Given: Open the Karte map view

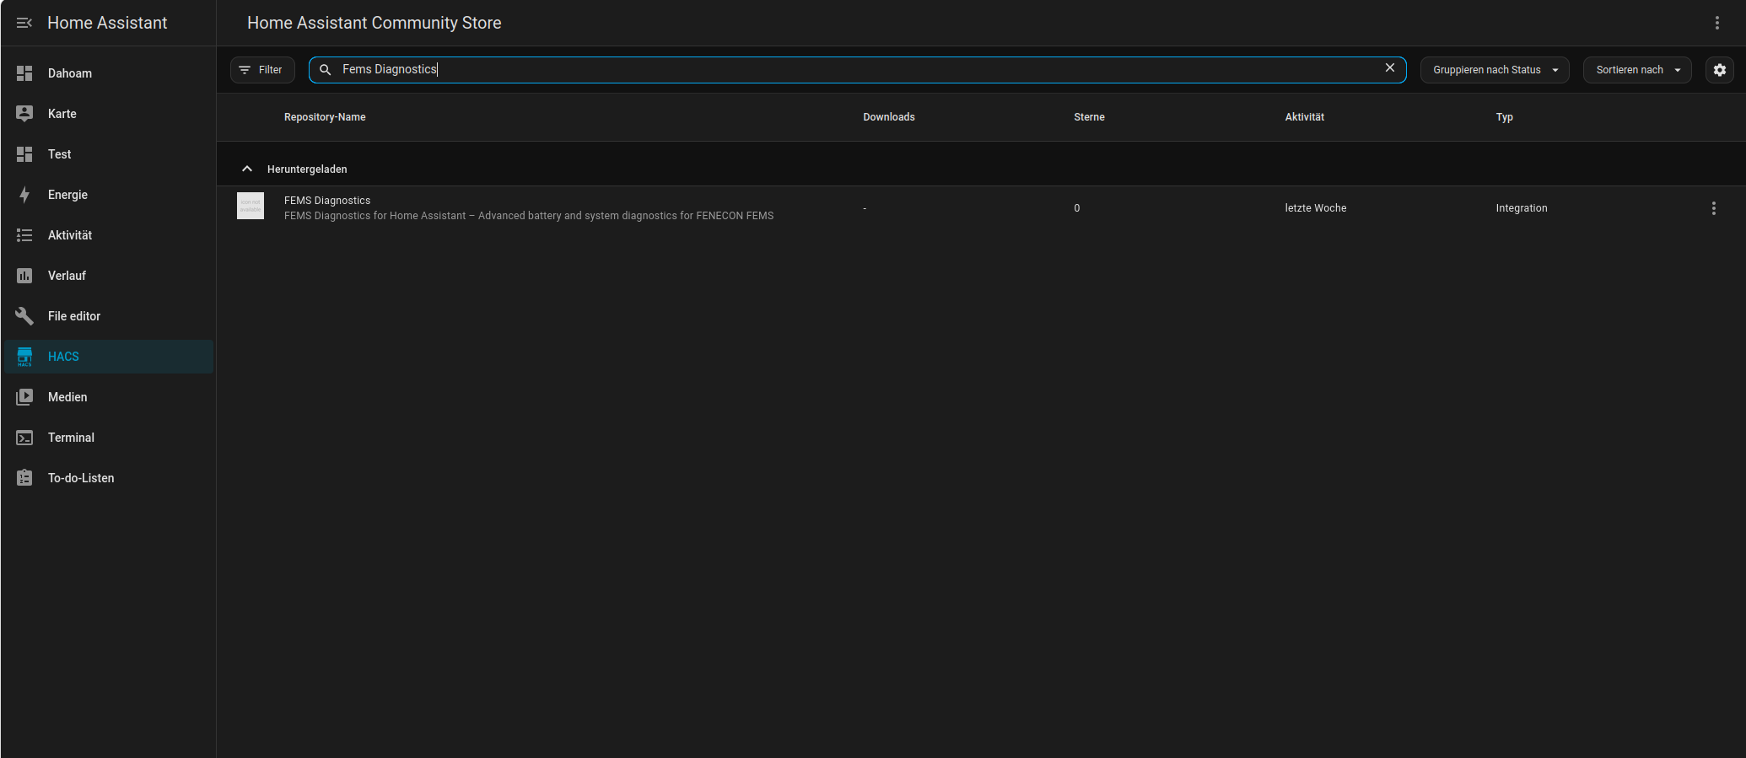Looking at the screenshot, I should pyautogui.click(x=109, y=114).
